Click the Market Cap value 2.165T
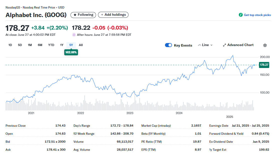Screen dimensions: 273x155 pos(196,125)
